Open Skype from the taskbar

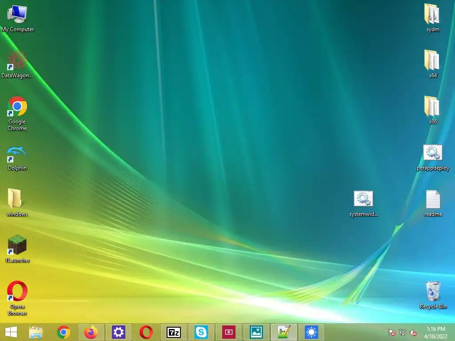(x=201, y=332)
